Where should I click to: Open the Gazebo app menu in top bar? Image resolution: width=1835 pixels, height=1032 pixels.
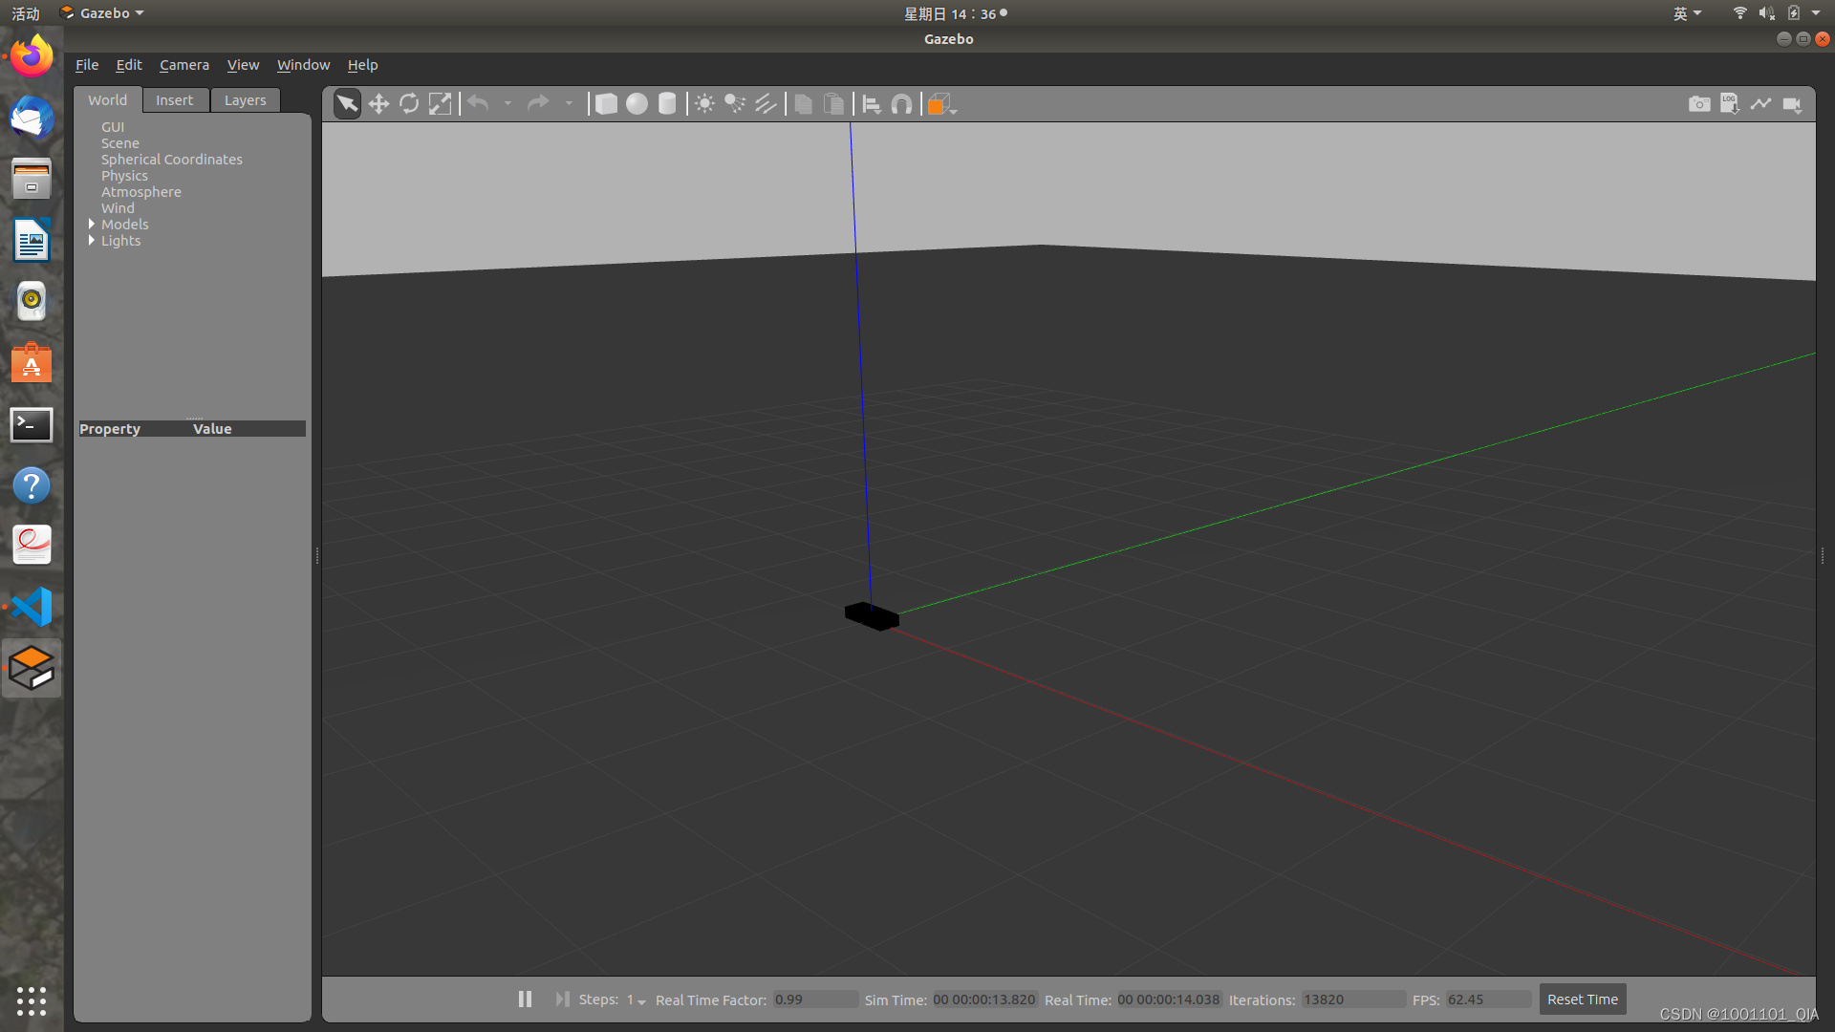102,13
